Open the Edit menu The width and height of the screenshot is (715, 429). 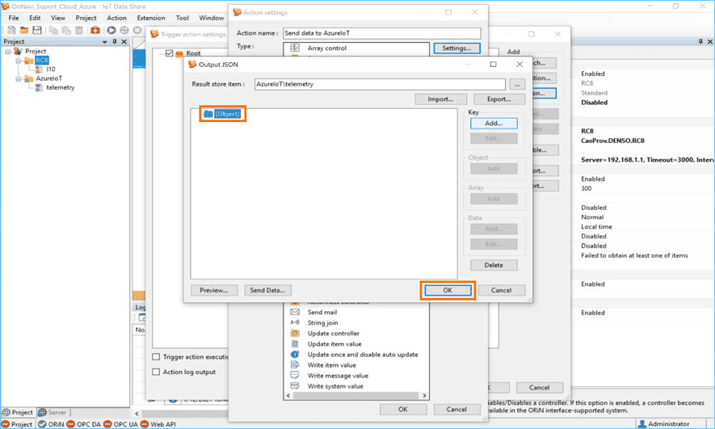tap(35, 18)
